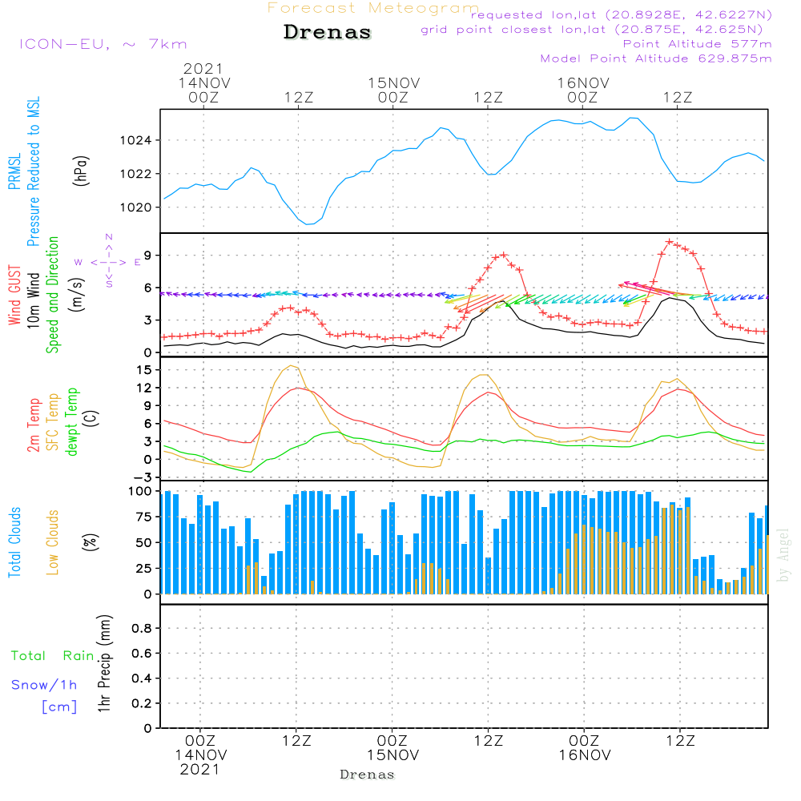The height and width of the screenshot is (801, 801).
Task: Click the 'Wind GUST' legend label
Action: pos(14,295)
